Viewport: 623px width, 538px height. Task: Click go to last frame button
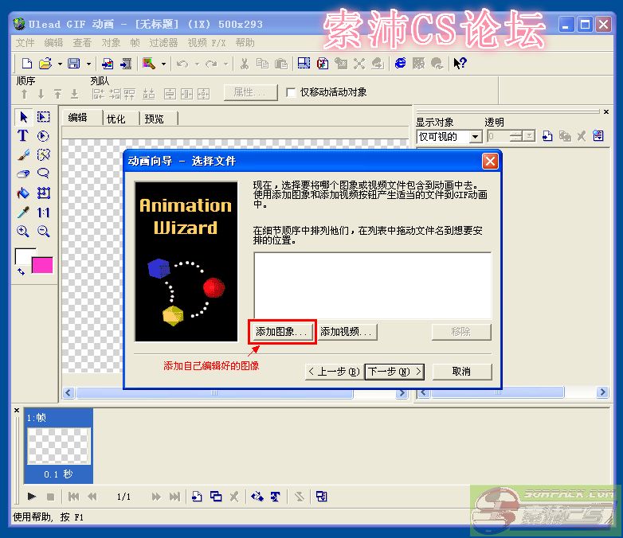pyautogui.click(x=174, y=497)
